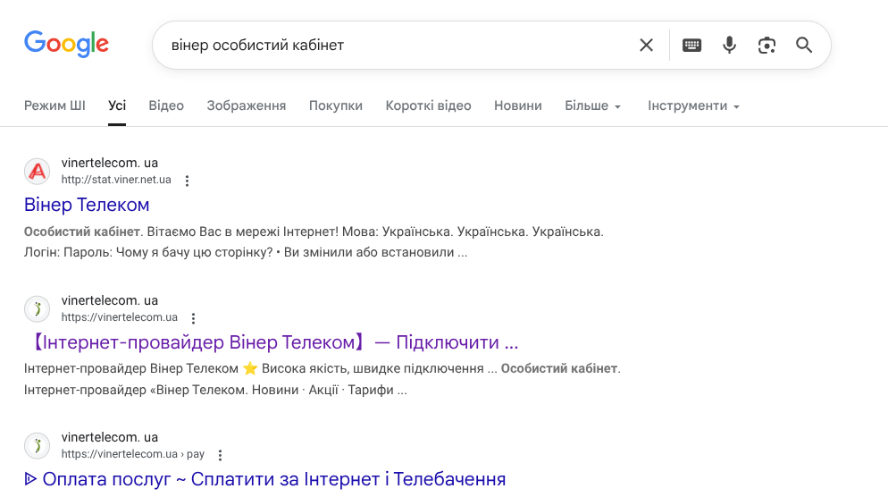Viewport: 888px width, 497px height.
Task: Open three-dot menu for https://vinertelecom.ua result
Action: coord(193,318)
